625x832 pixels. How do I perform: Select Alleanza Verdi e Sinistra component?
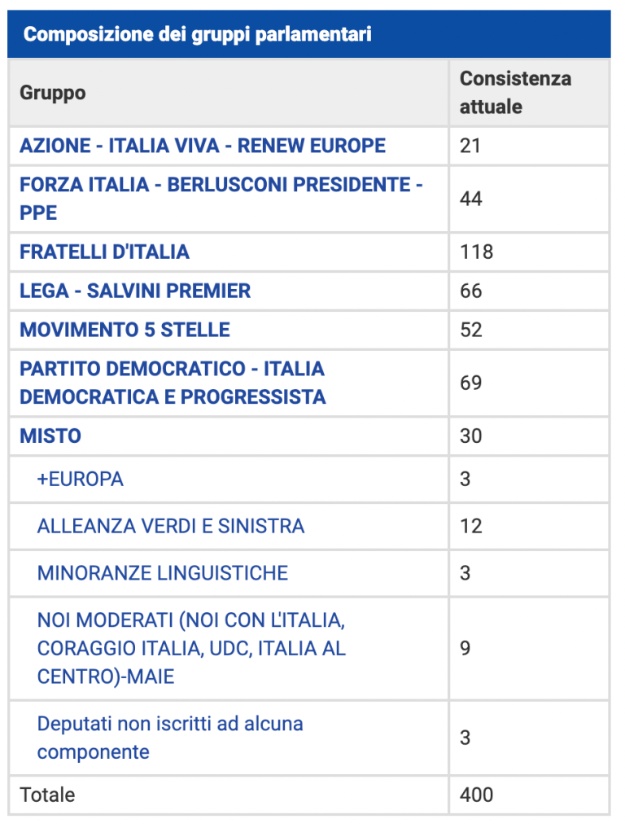[x=171, y=526]
